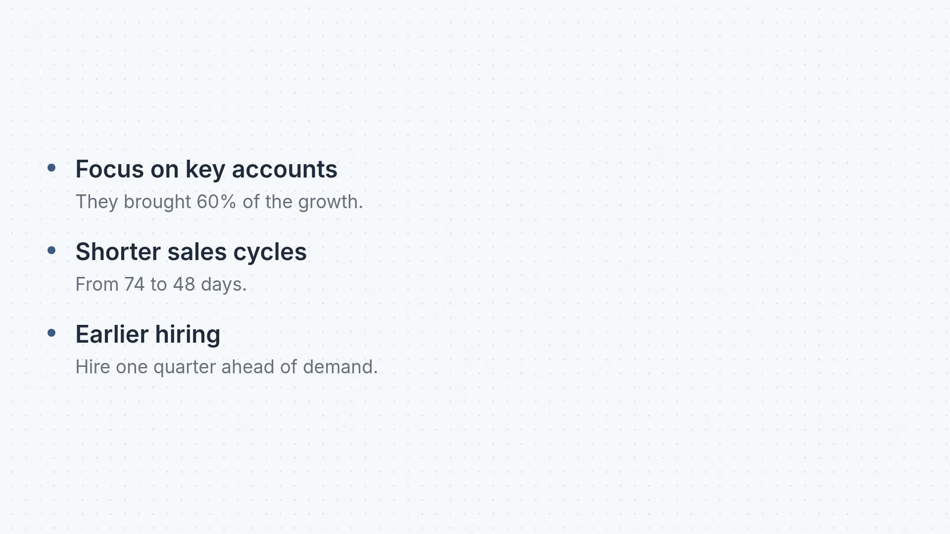Click the number '74' in the sales cycle line
This screenshot has width=950, height=534.
coord(134,284)
